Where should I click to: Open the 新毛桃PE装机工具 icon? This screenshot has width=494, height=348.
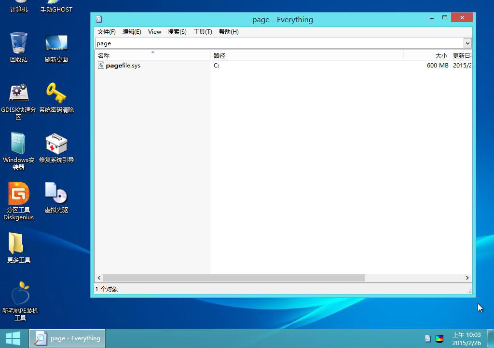point(20,301)
